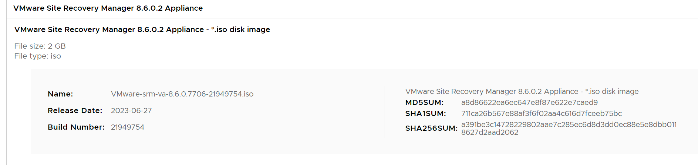
Task: Select the SHA1 checksum hash value
Action: (x=541, y=113)
